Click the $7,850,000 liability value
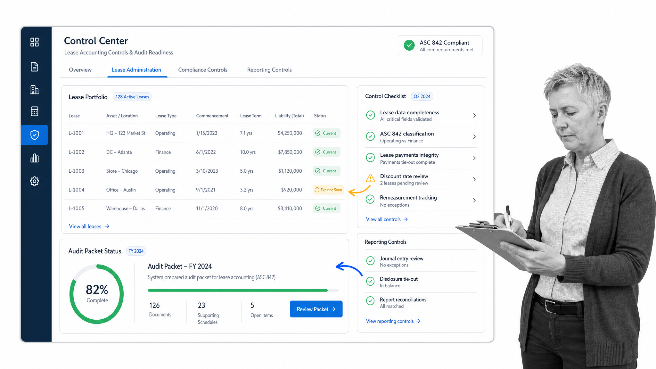Viewport: 656px width, 369px height. [x=290, y=152]
